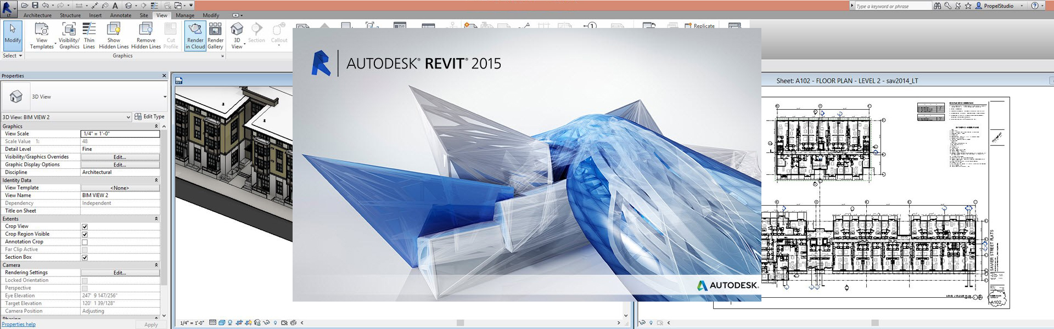Viewport: 1054px width, 329px height.
Task: Open Render Gallery tool
Action: click(x=216, y=36)
